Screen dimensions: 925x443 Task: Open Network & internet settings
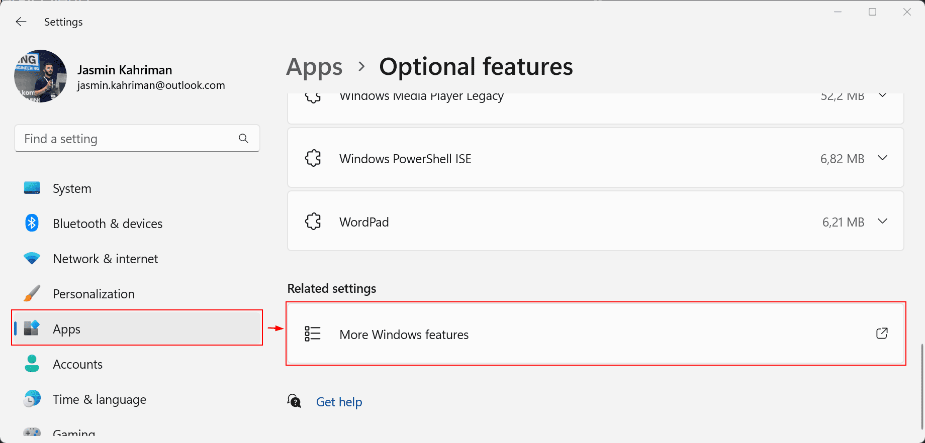tap(137, 259)
